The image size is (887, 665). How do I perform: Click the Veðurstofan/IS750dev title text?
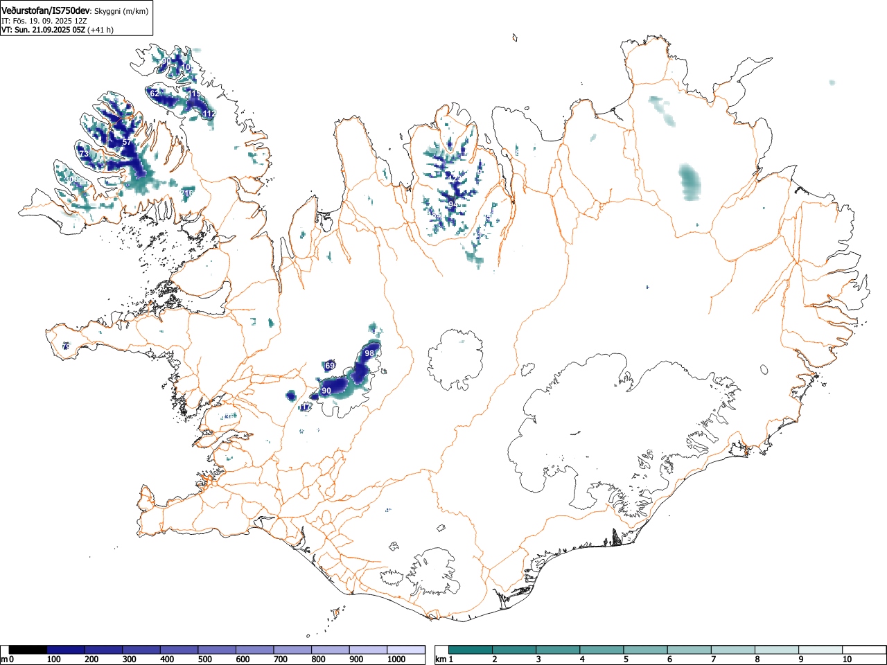(46, 10)
